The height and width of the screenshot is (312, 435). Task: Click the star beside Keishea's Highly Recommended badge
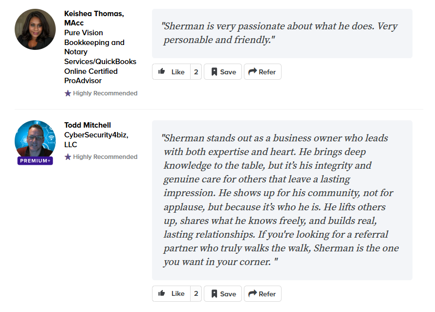67,93
